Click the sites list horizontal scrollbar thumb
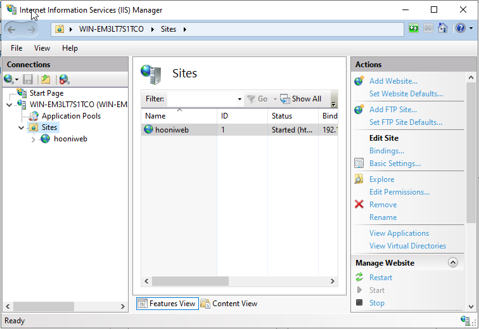Screen dimensions: 479x329 [x=190, y=281]
